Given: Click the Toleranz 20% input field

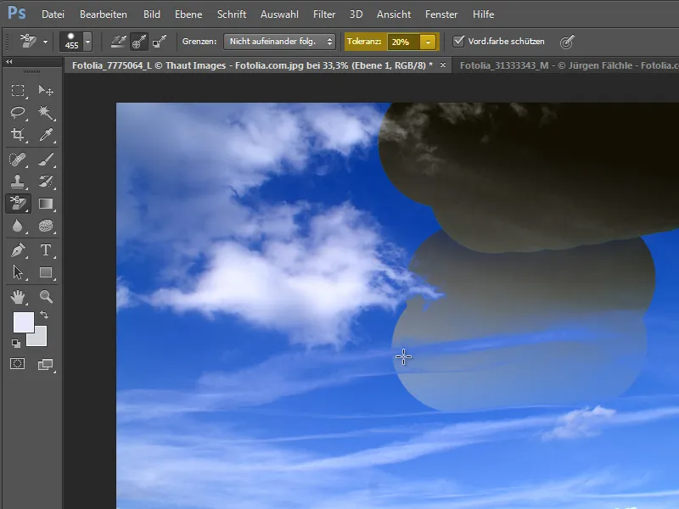Looking at the screenshot, I should tap(404, 42).
